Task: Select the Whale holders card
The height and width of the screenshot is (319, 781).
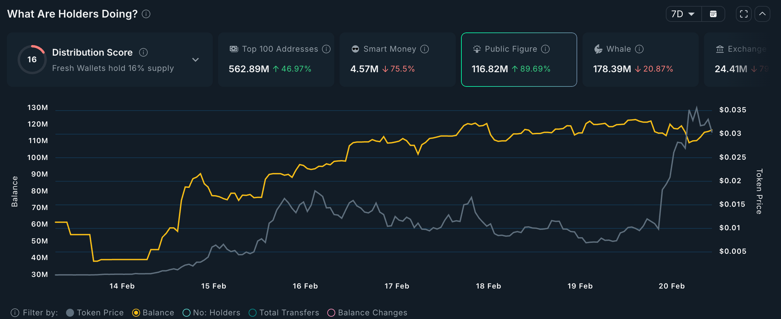Action: 641,60
